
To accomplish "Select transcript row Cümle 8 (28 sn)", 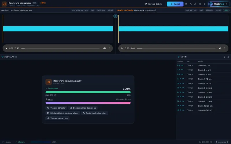I will (x=204, y=97).
